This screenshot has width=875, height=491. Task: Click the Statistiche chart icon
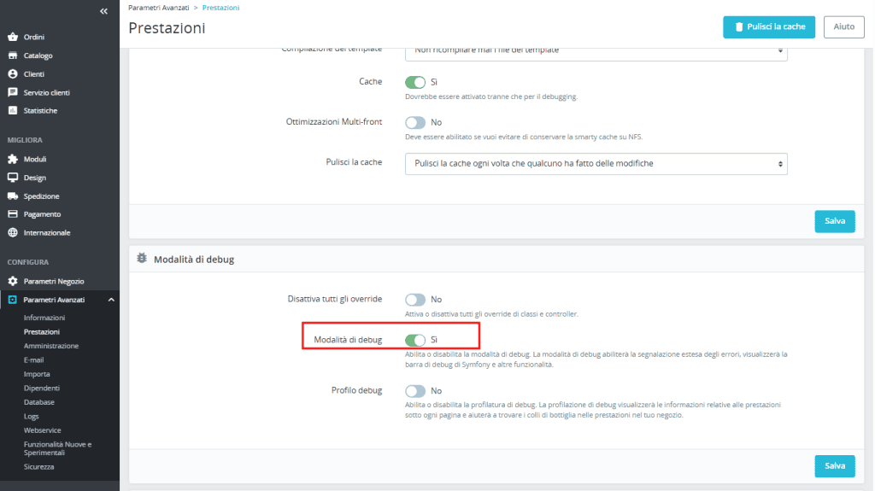pyautogui.click(x=13, y=110)
